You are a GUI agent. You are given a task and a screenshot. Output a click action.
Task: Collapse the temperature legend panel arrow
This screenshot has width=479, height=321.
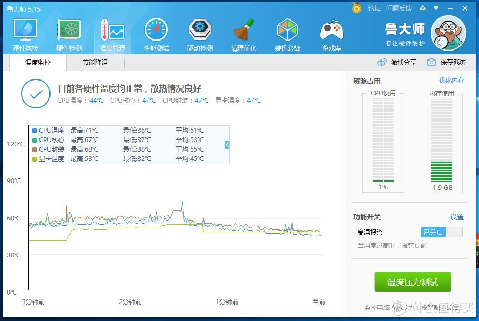[227, 145]
